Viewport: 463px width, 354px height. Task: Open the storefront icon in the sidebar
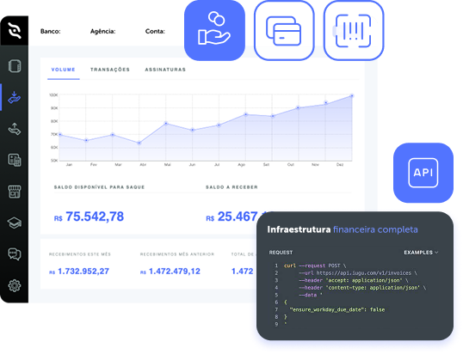pos(15,192)
